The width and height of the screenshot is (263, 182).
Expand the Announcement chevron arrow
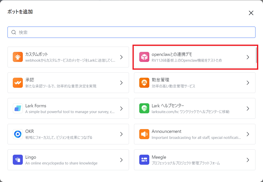click(x=248, y=134)
